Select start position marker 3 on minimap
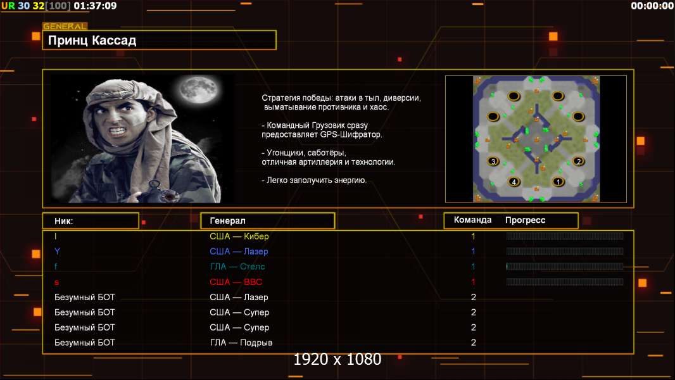The image size is (675, 380). (493, 161)
